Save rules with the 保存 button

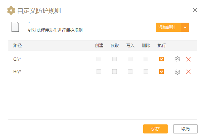(x=155, y=129)
